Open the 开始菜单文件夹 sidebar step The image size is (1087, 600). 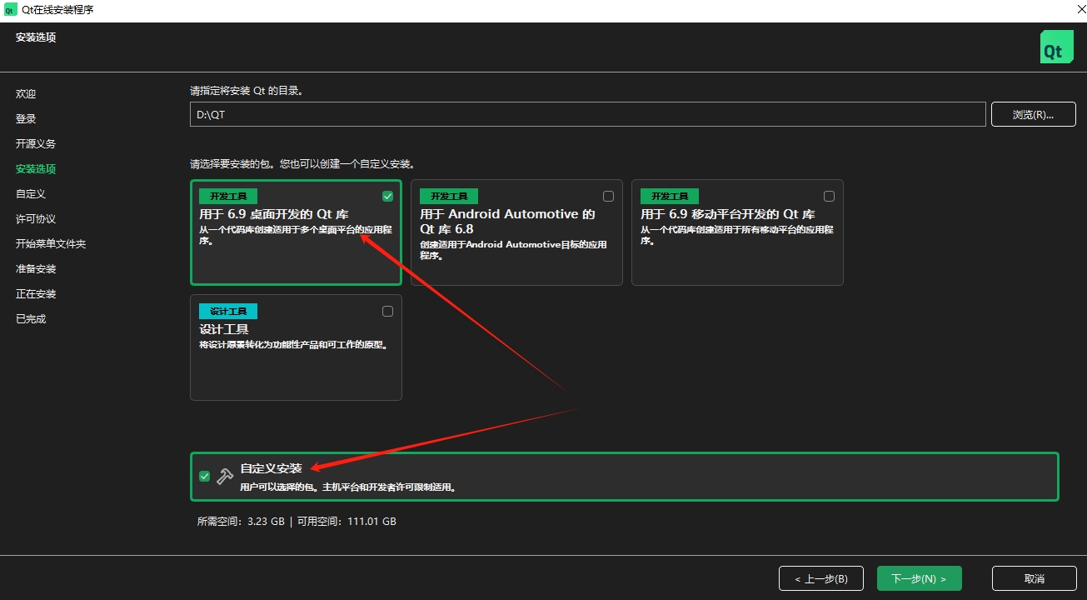coord(51,243)
